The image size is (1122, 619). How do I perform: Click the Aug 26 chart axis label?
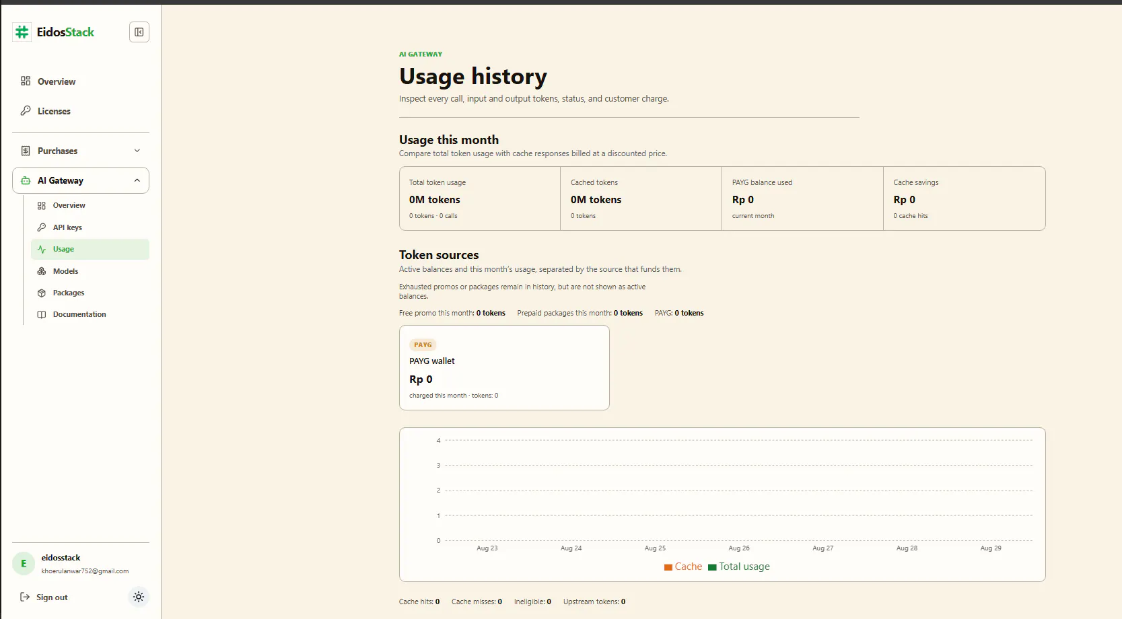click(739, 548)
